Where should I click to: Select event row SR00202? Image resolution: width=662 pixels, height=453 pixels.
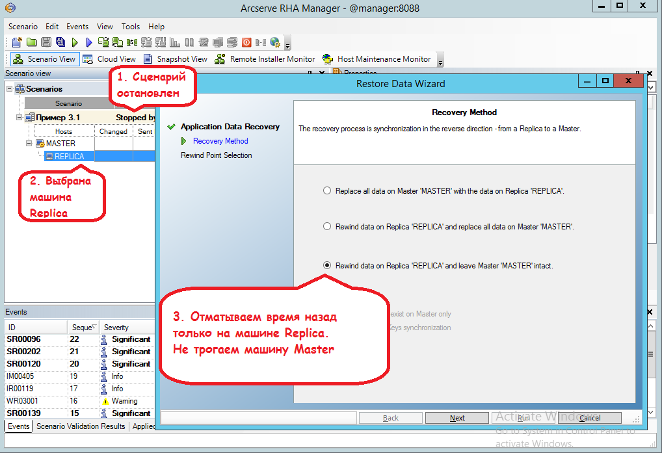(x=80, y=352)
